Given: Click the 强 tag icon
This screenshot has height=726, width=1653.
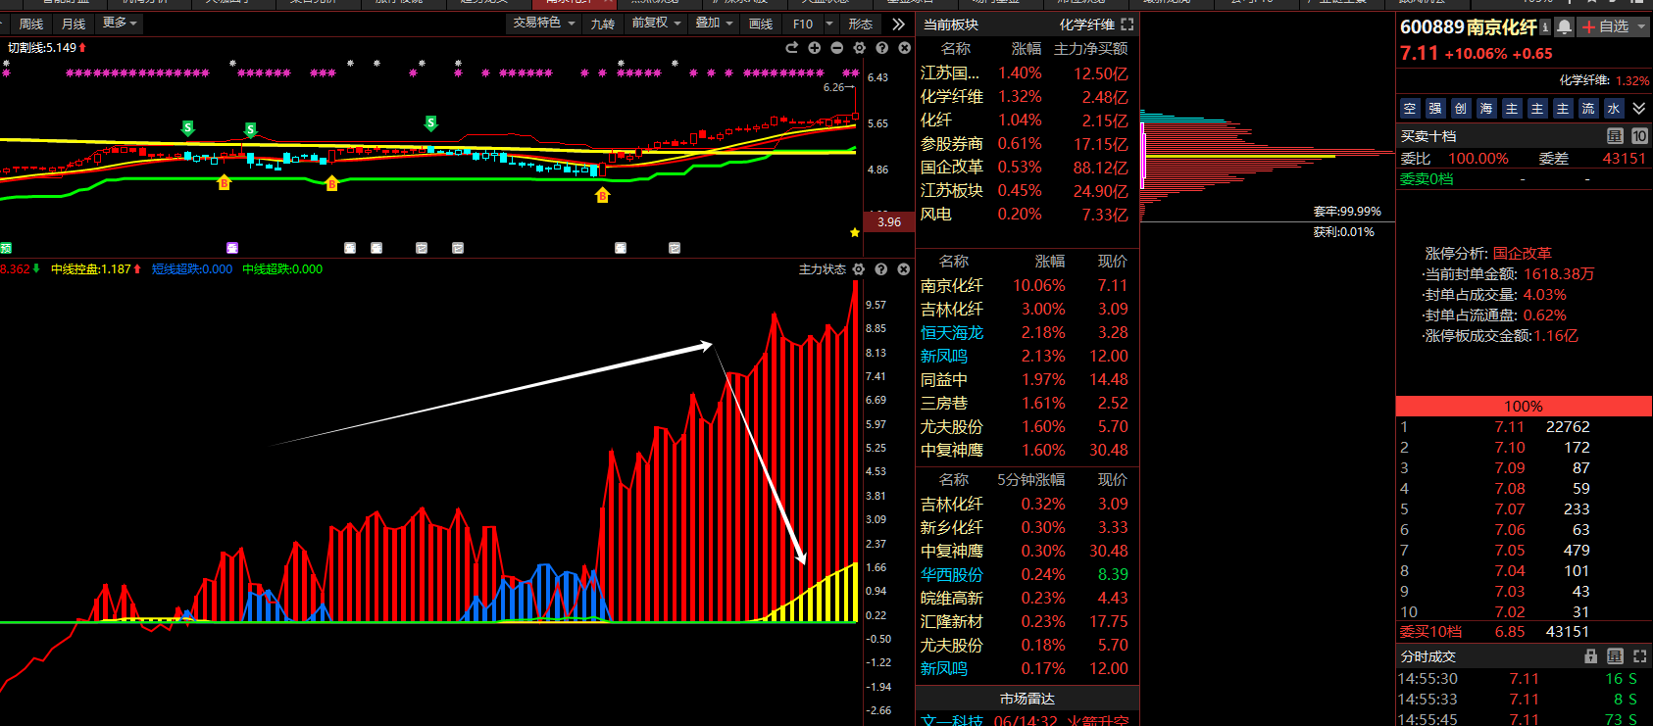Looking at the screenshot, I should coord(1435,109).
